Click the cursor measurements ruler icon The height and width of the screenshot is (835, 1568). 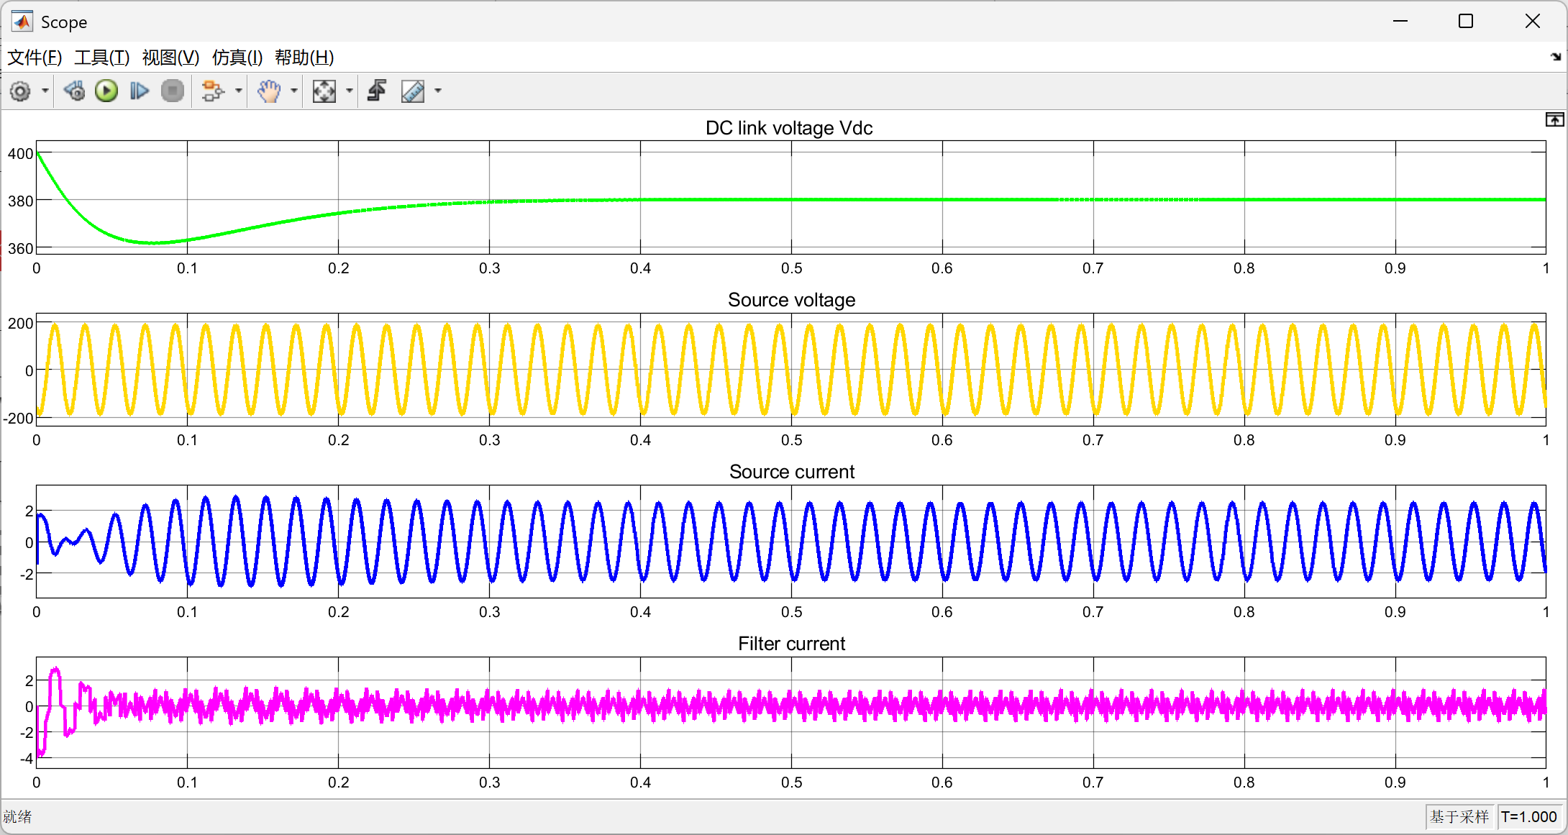[413, 91]
